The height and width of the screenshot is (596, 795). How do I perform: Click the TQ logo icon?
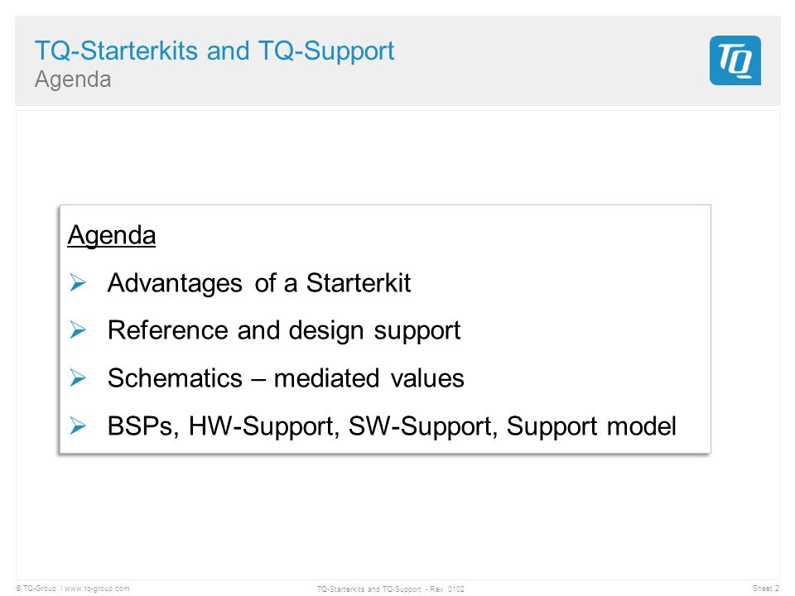tap(735, 60)
